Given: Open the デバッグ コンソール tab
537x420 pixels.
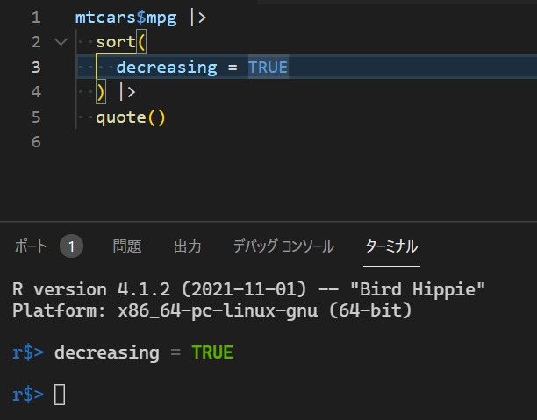Looking at the screenshot, I should coord(283,246).
